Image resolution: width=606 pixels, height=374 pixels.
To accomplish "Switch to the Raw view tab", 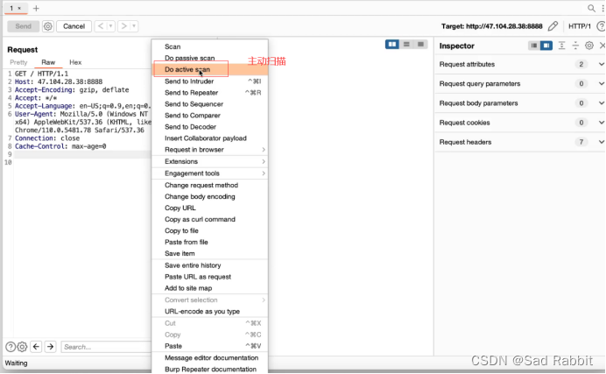I will click(48, 62).
